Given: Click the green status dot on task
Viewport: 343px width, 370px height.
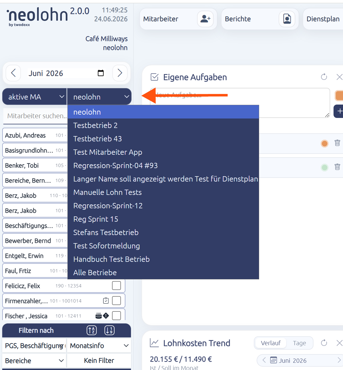Looking at the screenshot, I should [x=325, y=167].
